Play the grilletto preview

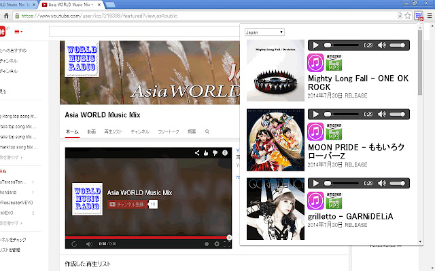[x=315, y=183]
